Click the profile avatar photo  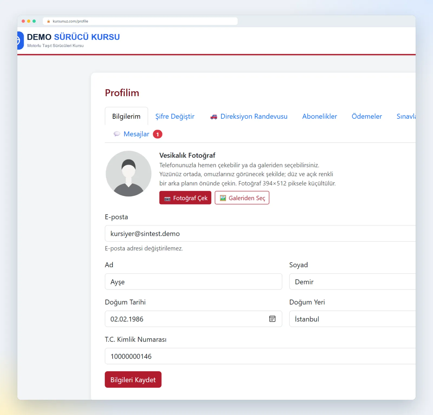tap(129, 174)
